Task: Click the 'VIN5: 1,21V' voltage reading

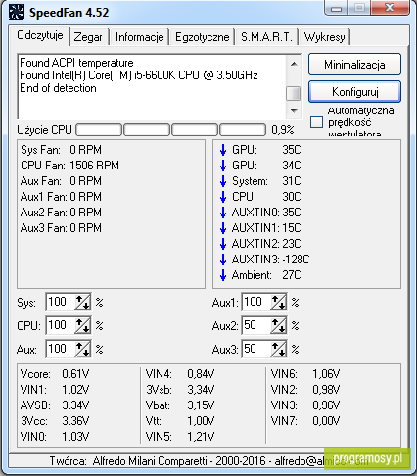Action: click(180, 437)
